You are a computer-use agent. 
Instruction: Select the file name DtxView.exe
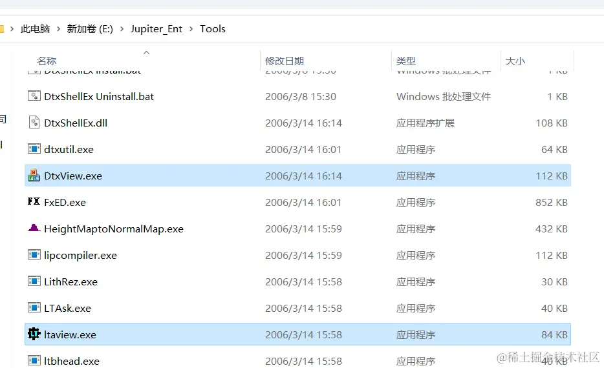(73, 176)
